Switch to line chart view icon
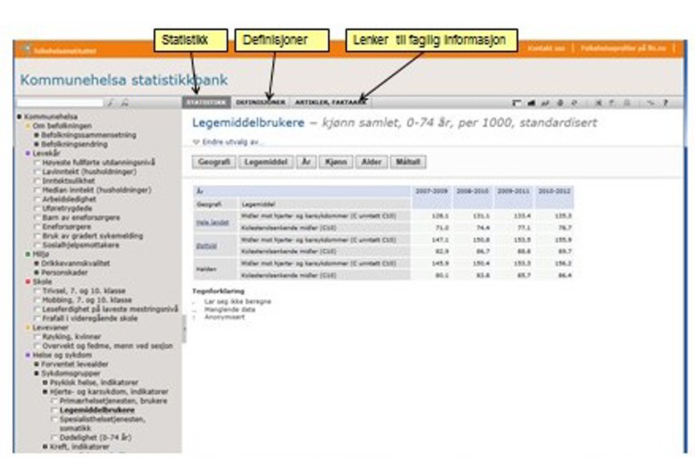Image resolution: width=695 pixels, height=458 pixels. pos(545,103)
